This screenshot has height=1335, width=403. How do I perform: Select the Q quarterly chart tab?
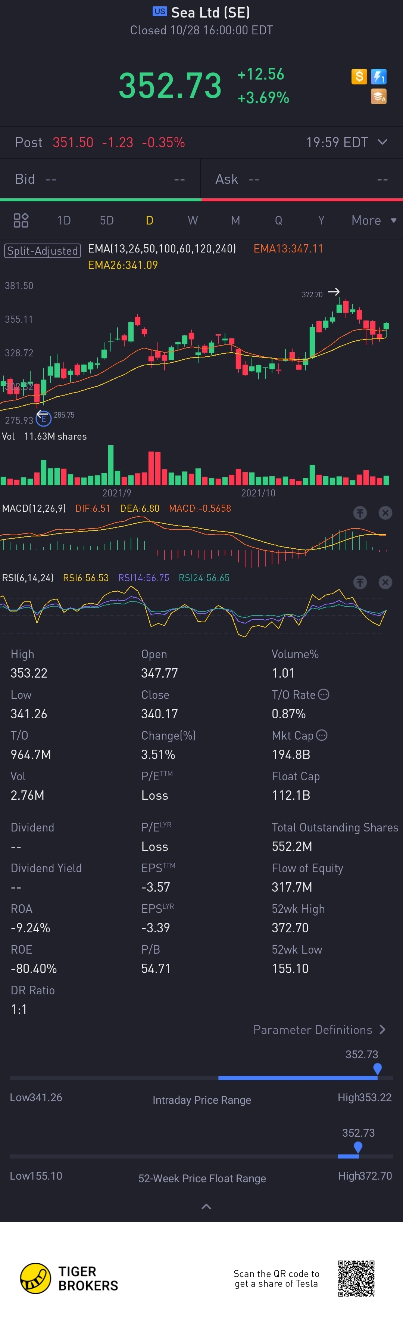(279, 220)
